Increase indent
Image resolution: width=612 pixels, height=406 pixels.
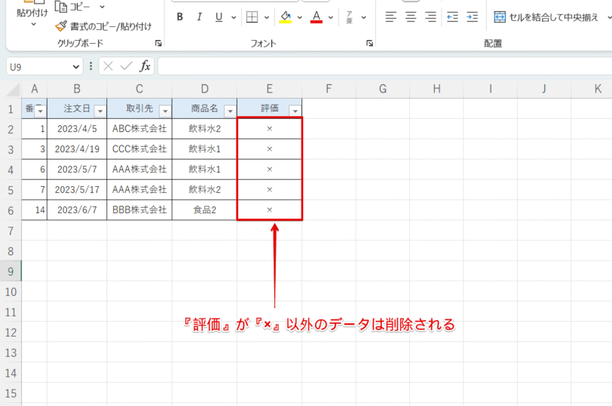click(473, 17)
